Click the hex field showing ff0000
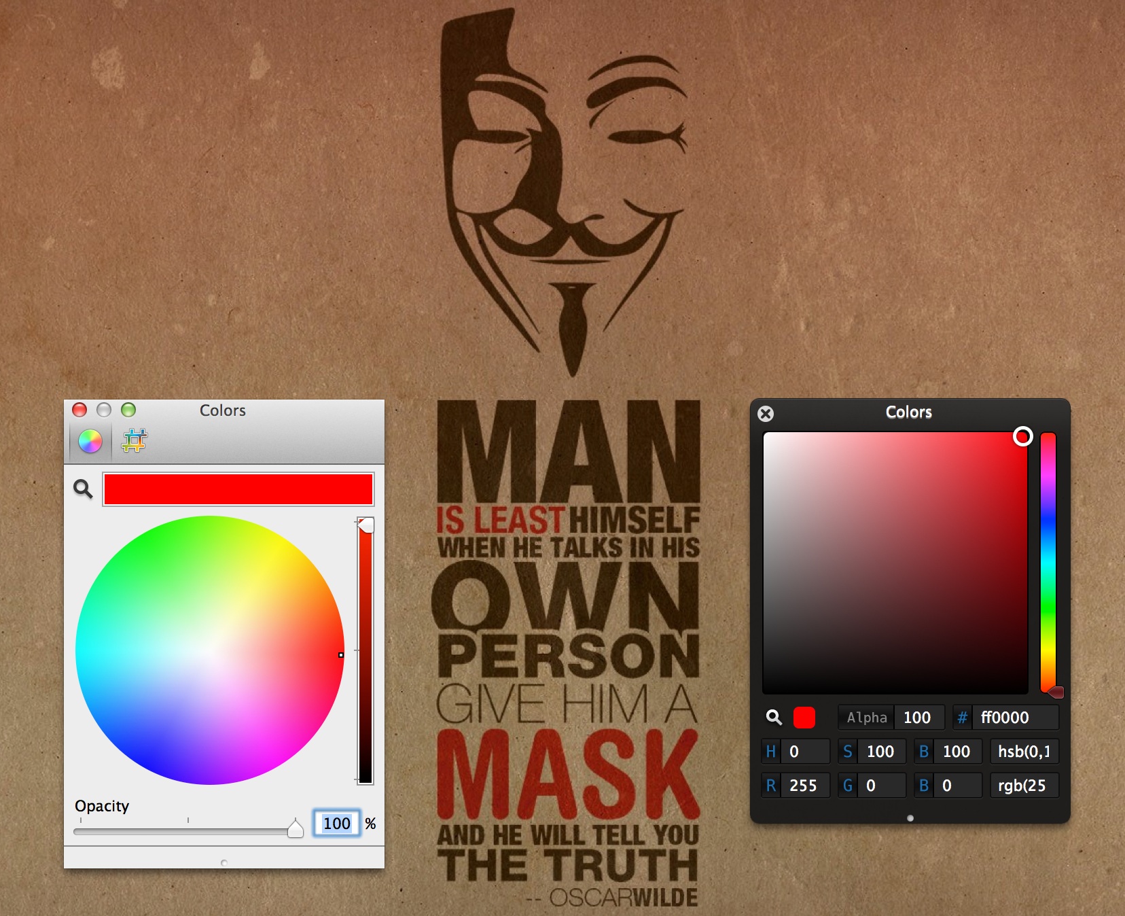This screenshot has height=916, width=1125. 1016,718
